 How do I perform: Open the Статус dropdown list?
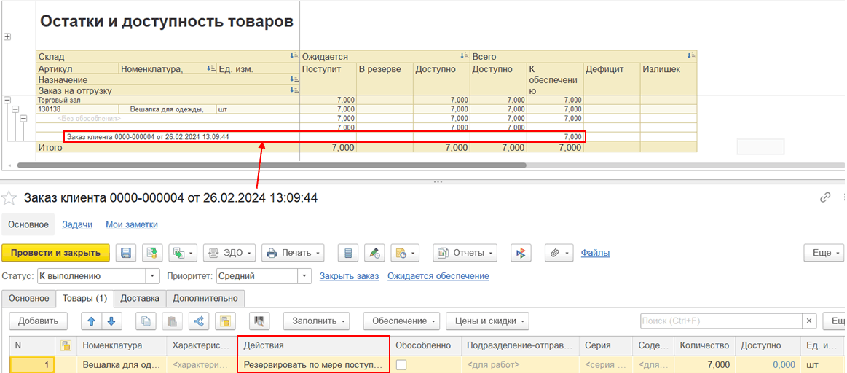(x=152, y=276)
